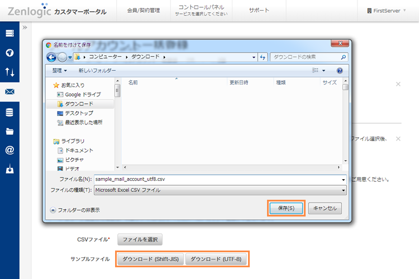Close the save dialog window

tap(340, 43)
